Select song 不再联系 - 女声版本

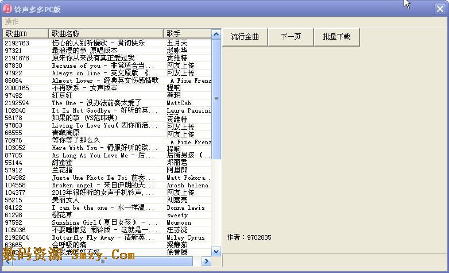click(x=84, y=88)
